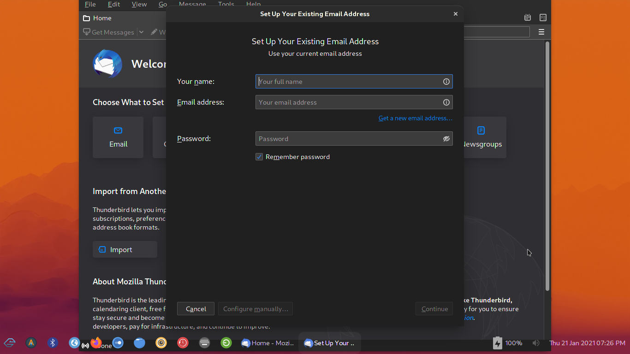630x354 pixels.
Task: Click the Cancel button in the dialog
Action: click(x=196, y=309)
